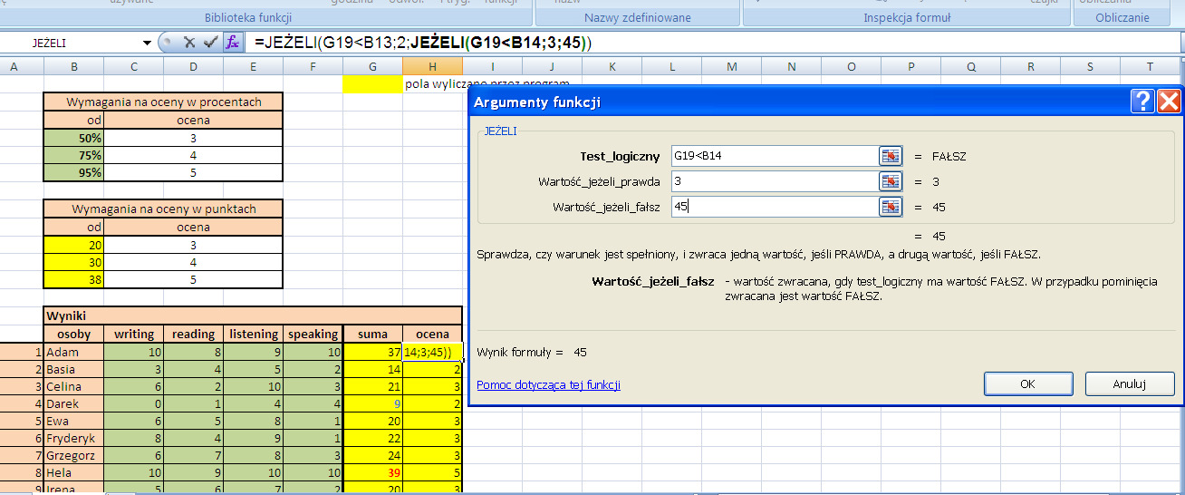
Task: Select column P header
Action: (x=910, y=66)
